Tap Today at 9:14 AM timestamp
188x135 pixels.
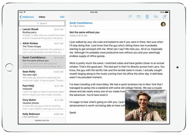tap(78, 35)
